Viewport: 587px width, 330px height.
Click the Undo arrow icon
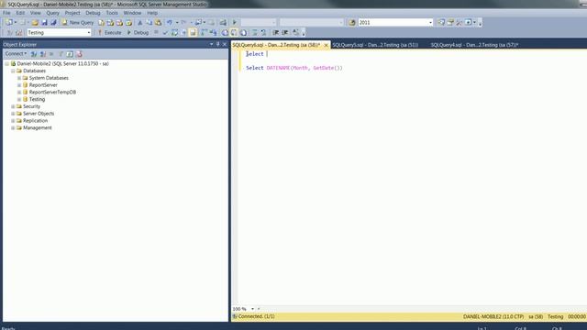[170, 22]
